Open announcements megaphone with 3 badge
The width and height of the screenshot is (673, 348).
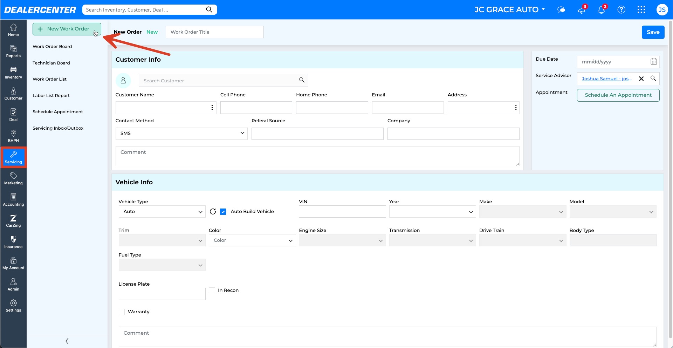(582, 9)
